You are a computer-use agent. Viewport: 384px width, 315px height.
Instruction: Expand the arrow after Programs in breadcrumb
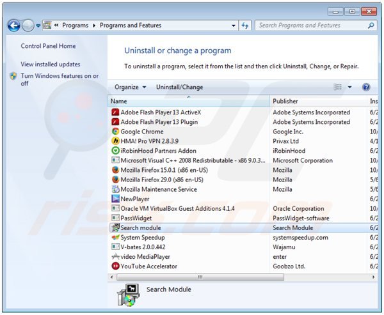[x=94, y=26]
